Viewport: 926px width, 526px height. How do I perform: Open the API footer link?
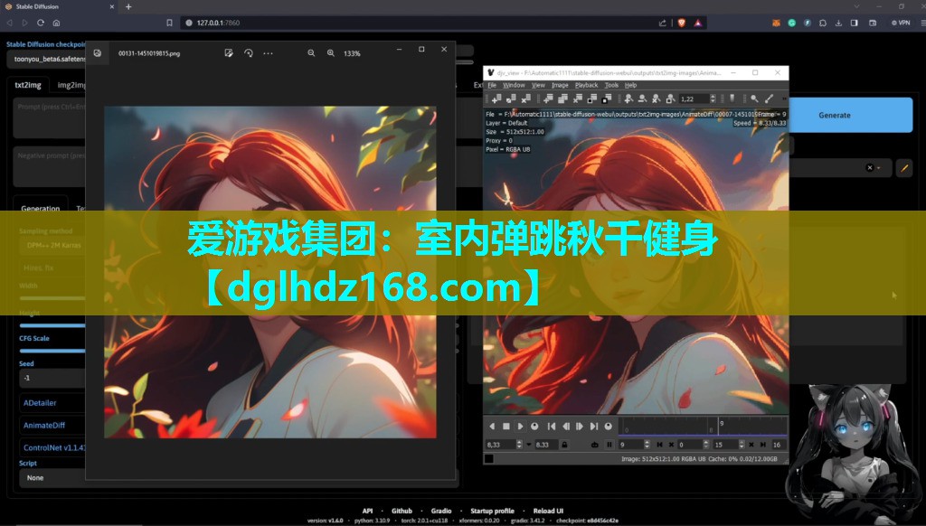[x=367, y=511]
